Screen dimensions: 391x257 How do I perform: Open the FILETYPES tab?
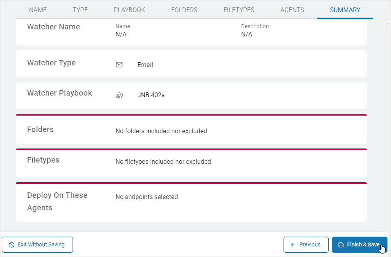point(239,10)
